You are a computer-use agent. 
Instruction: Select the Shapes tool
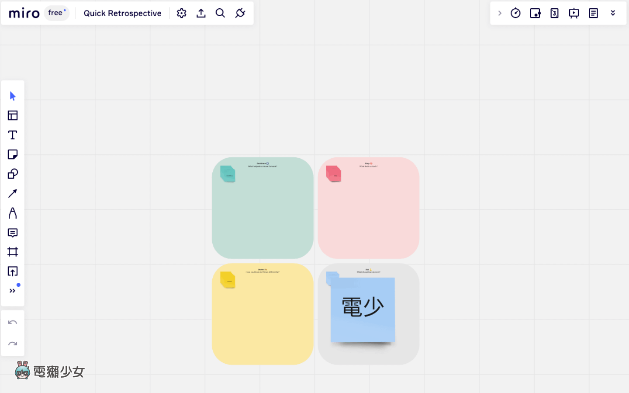[x=13, y=174]
